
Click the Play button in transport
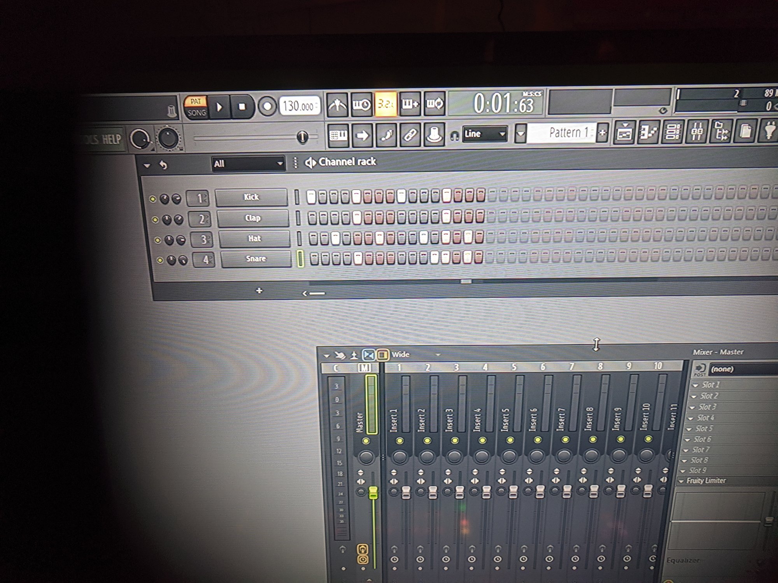[219, 106]
